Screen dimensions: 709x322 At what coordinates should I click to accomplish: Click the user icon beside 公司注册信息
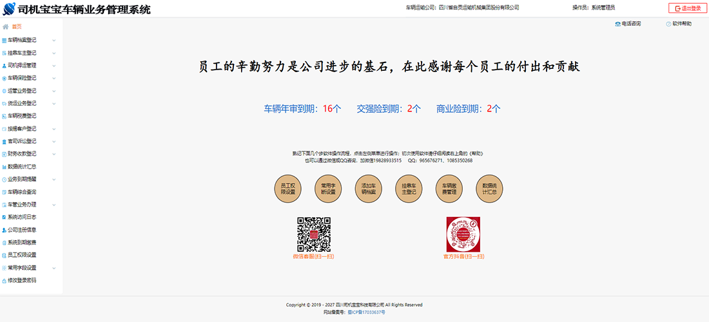pos(4,230)
